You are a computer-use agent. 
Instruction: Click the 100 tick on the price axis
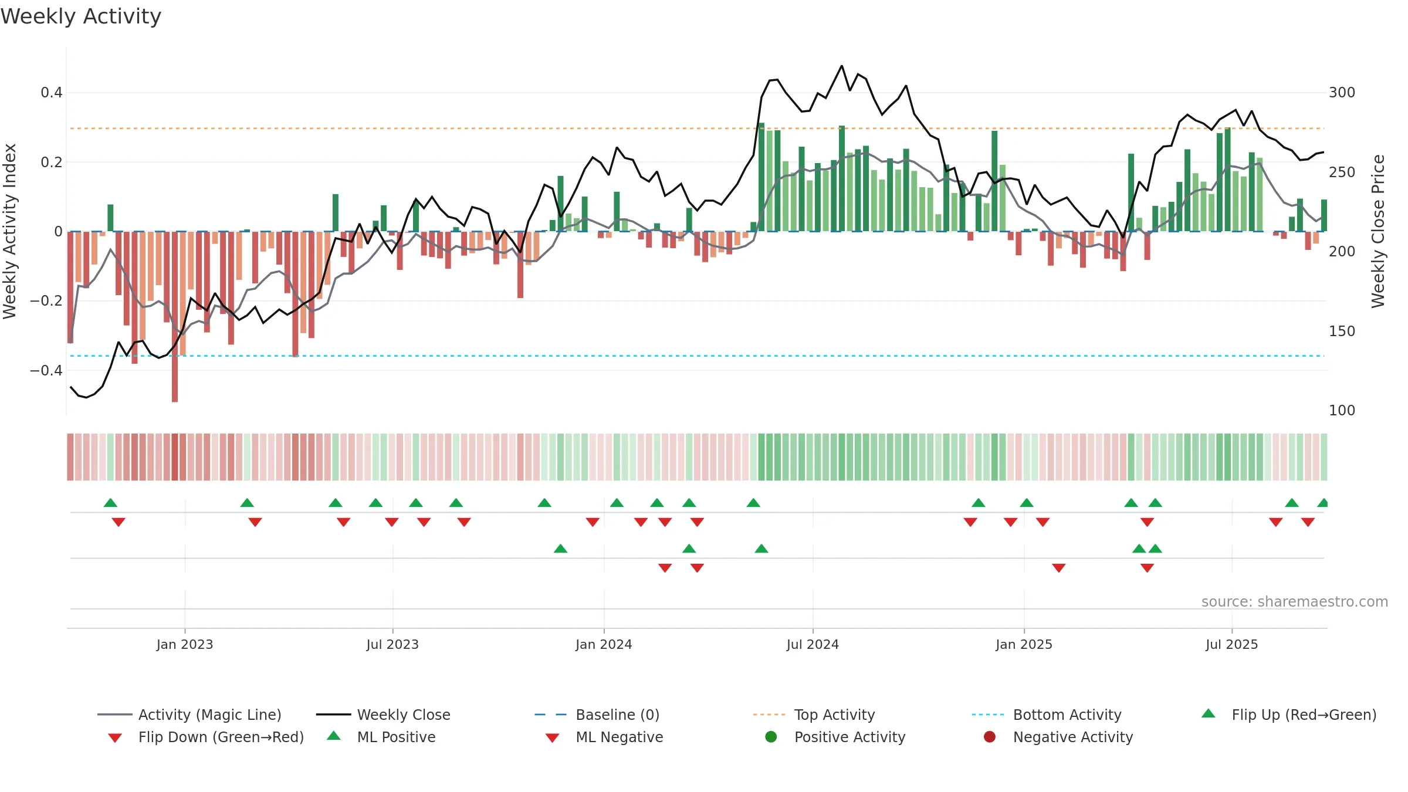(1342, 411)
